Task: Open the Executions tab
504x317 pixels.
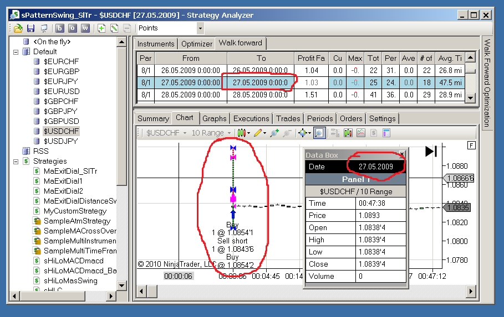Action: pyautogui.click(x=251, y=119)
